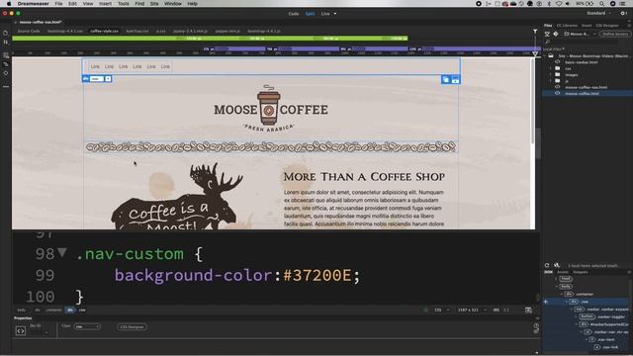Viewport: 633px width, 356px height.
Task: Click the connect to remote server icon
Action: (547, 35)
